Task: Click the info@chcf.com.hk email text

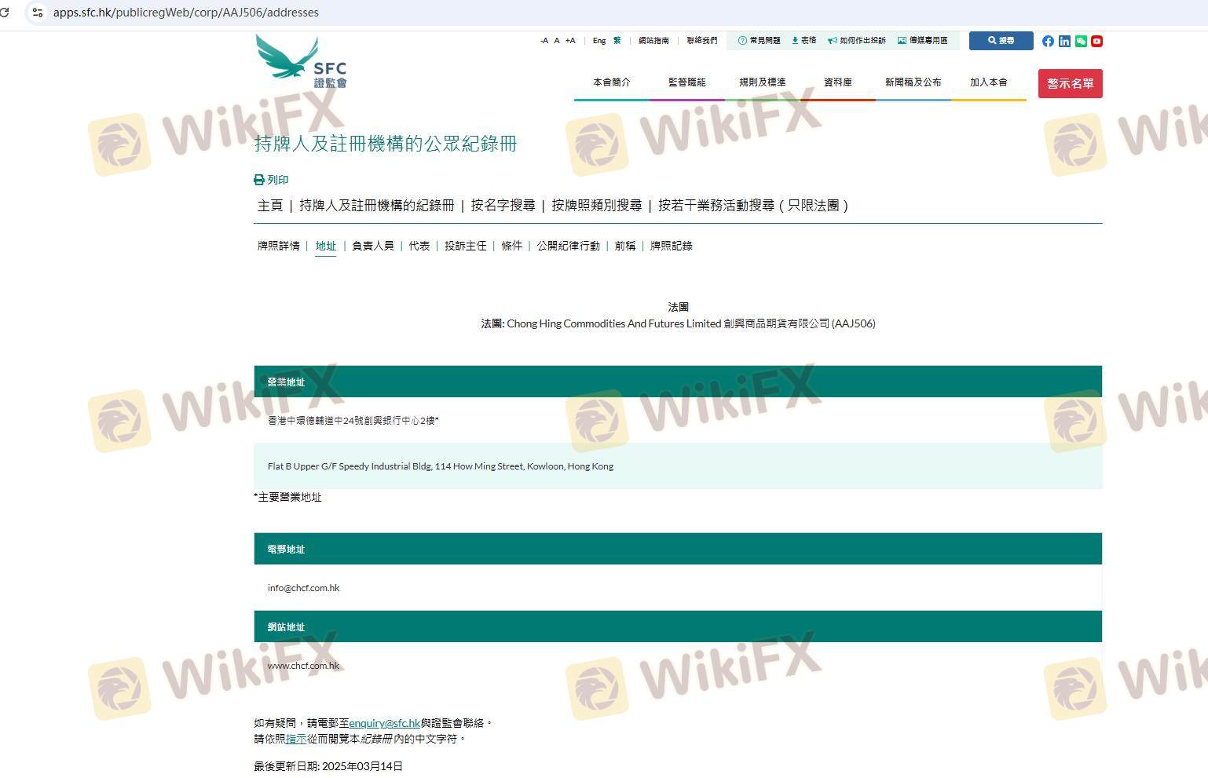Action: pyautogui.click(x=304, y=588)
